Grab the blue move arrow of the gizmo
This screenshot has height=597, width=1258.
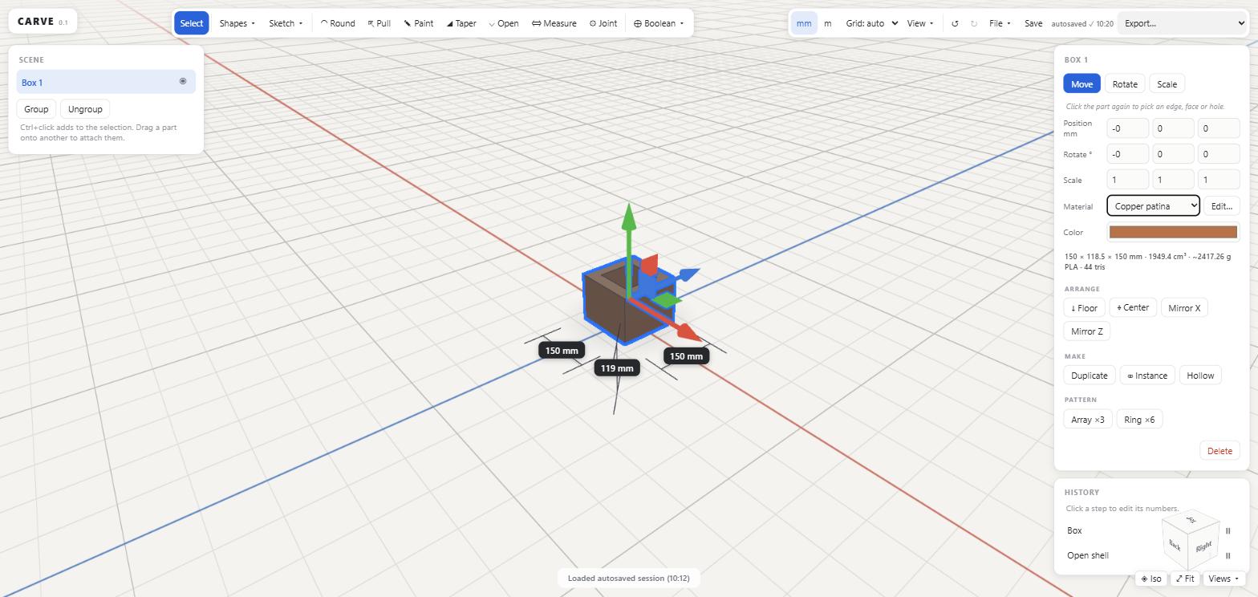[688, 274]
